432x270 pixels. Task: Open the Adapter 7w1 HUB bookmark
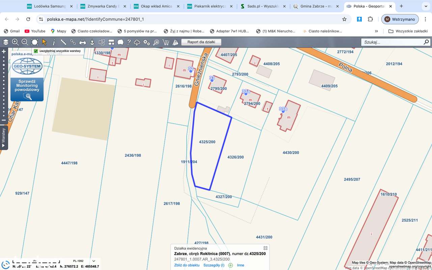click(230, 31)
